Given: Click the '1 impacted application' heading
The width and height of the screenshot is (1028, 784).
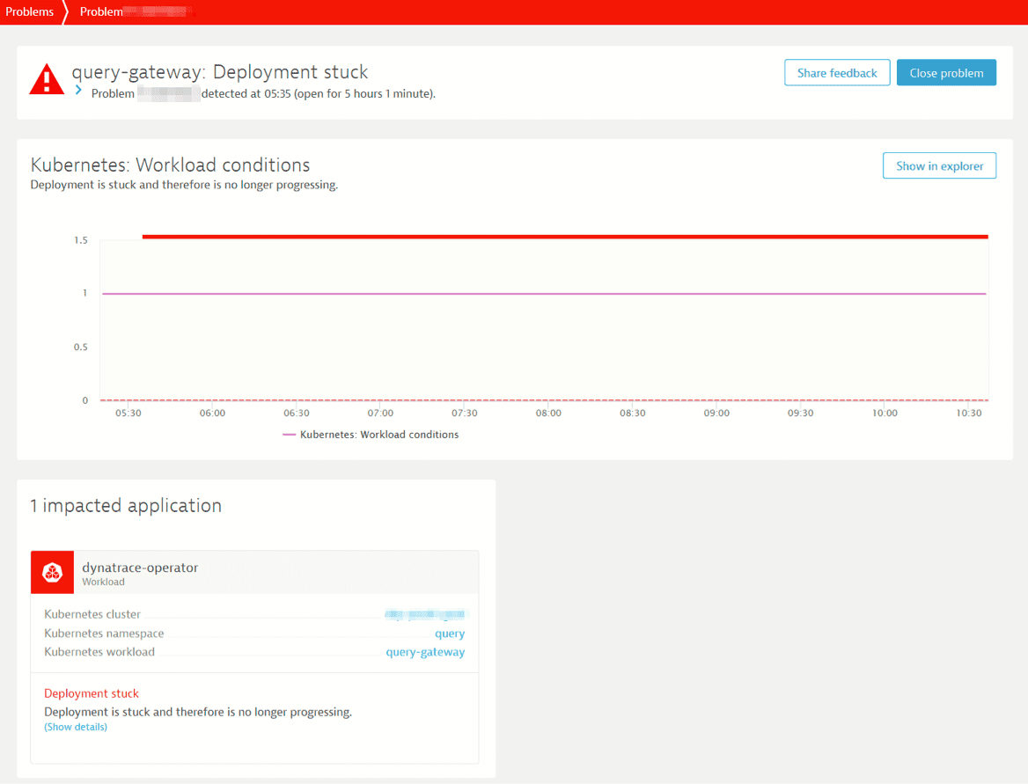Looking at the screenshot, I should (x=126, y=506).
